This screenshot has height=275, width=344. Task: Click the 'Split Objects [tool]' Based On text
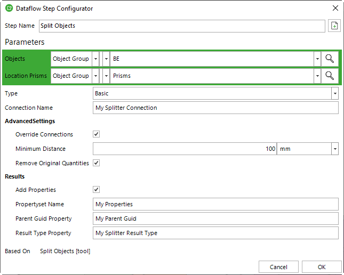(x=65, y=251)
